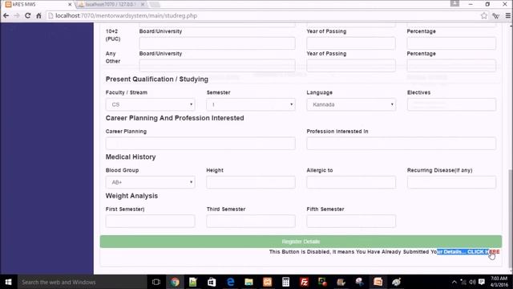Click Any Other Percentage field
This screenshot has width=513, height=289.
451,66
